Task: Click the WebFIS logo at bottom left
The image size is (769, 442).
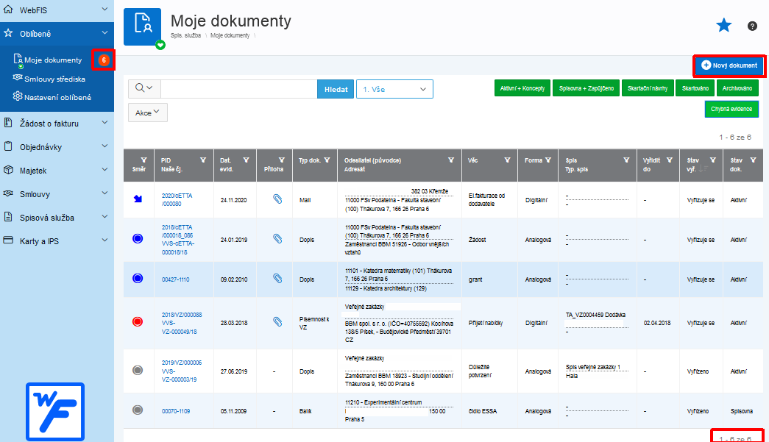Action: [x=55, y=412]
